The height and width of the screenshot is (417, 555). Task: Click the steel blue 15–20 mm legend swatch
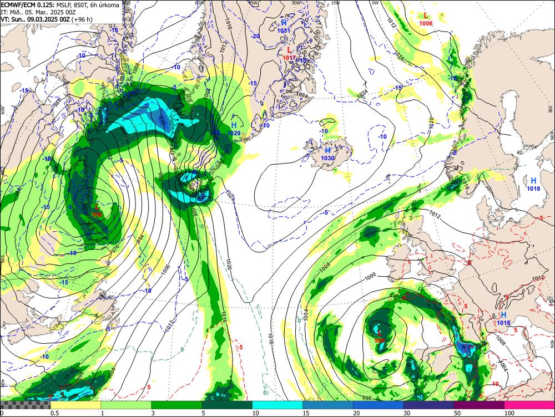click(328, 405)
